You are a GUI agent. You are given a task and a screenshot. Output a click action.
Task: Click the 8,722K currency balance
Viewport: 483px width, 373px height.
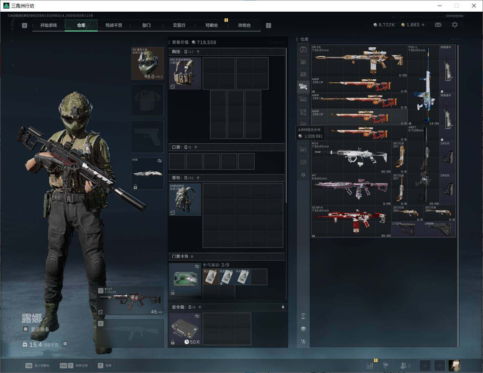point(384,25)
